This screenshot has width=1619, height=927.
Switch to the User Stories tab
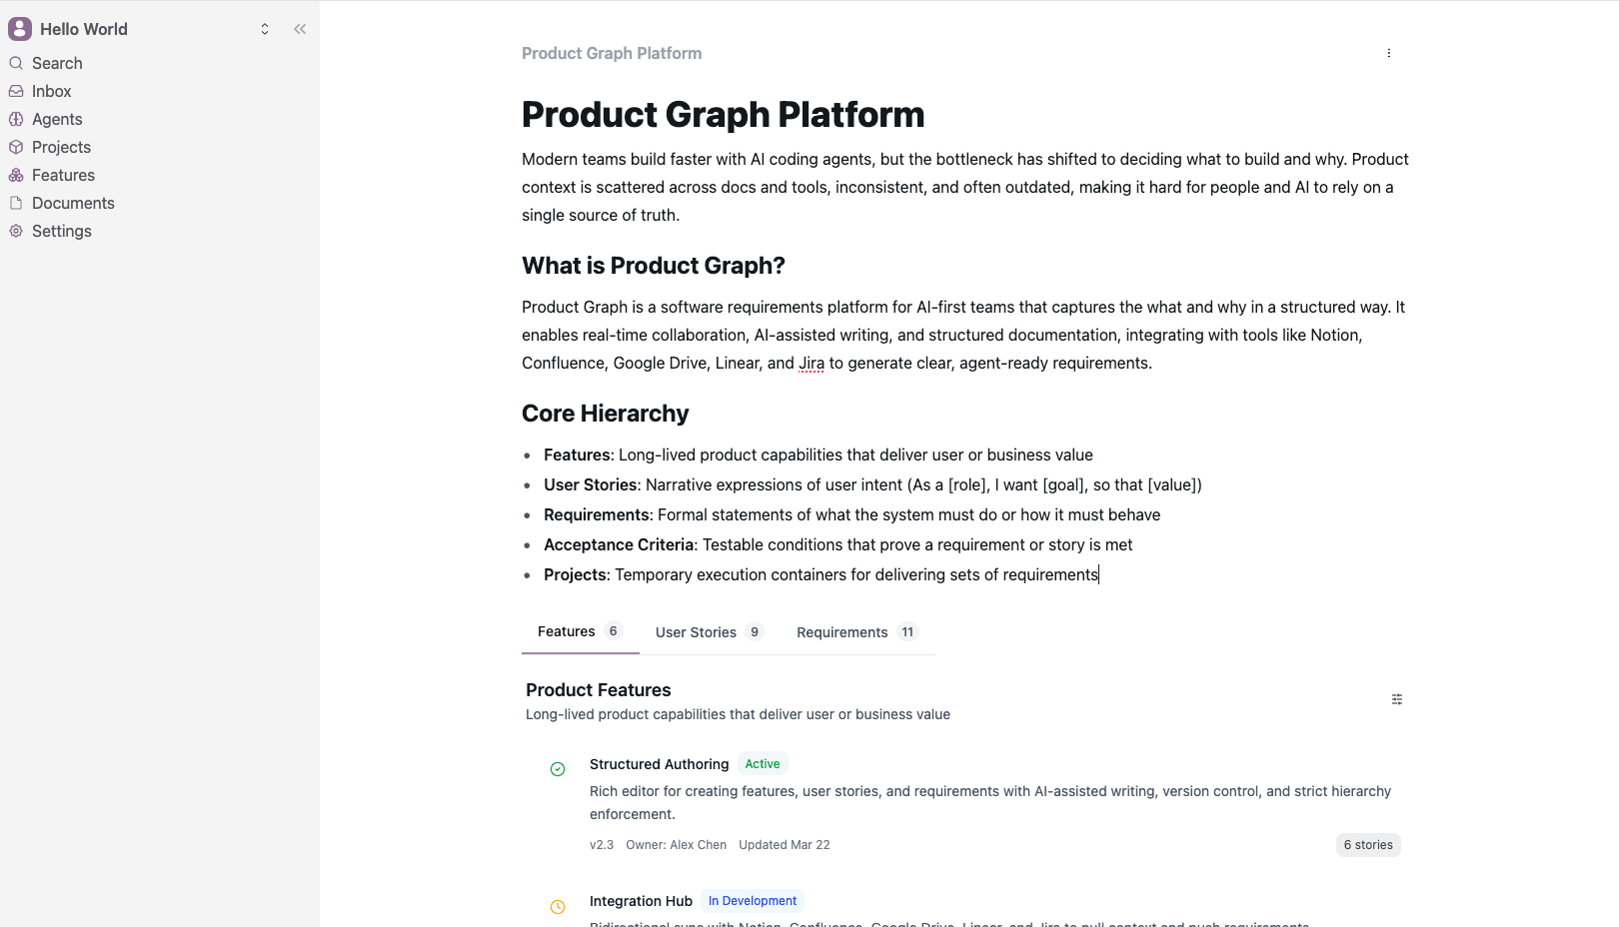[696, 631]
